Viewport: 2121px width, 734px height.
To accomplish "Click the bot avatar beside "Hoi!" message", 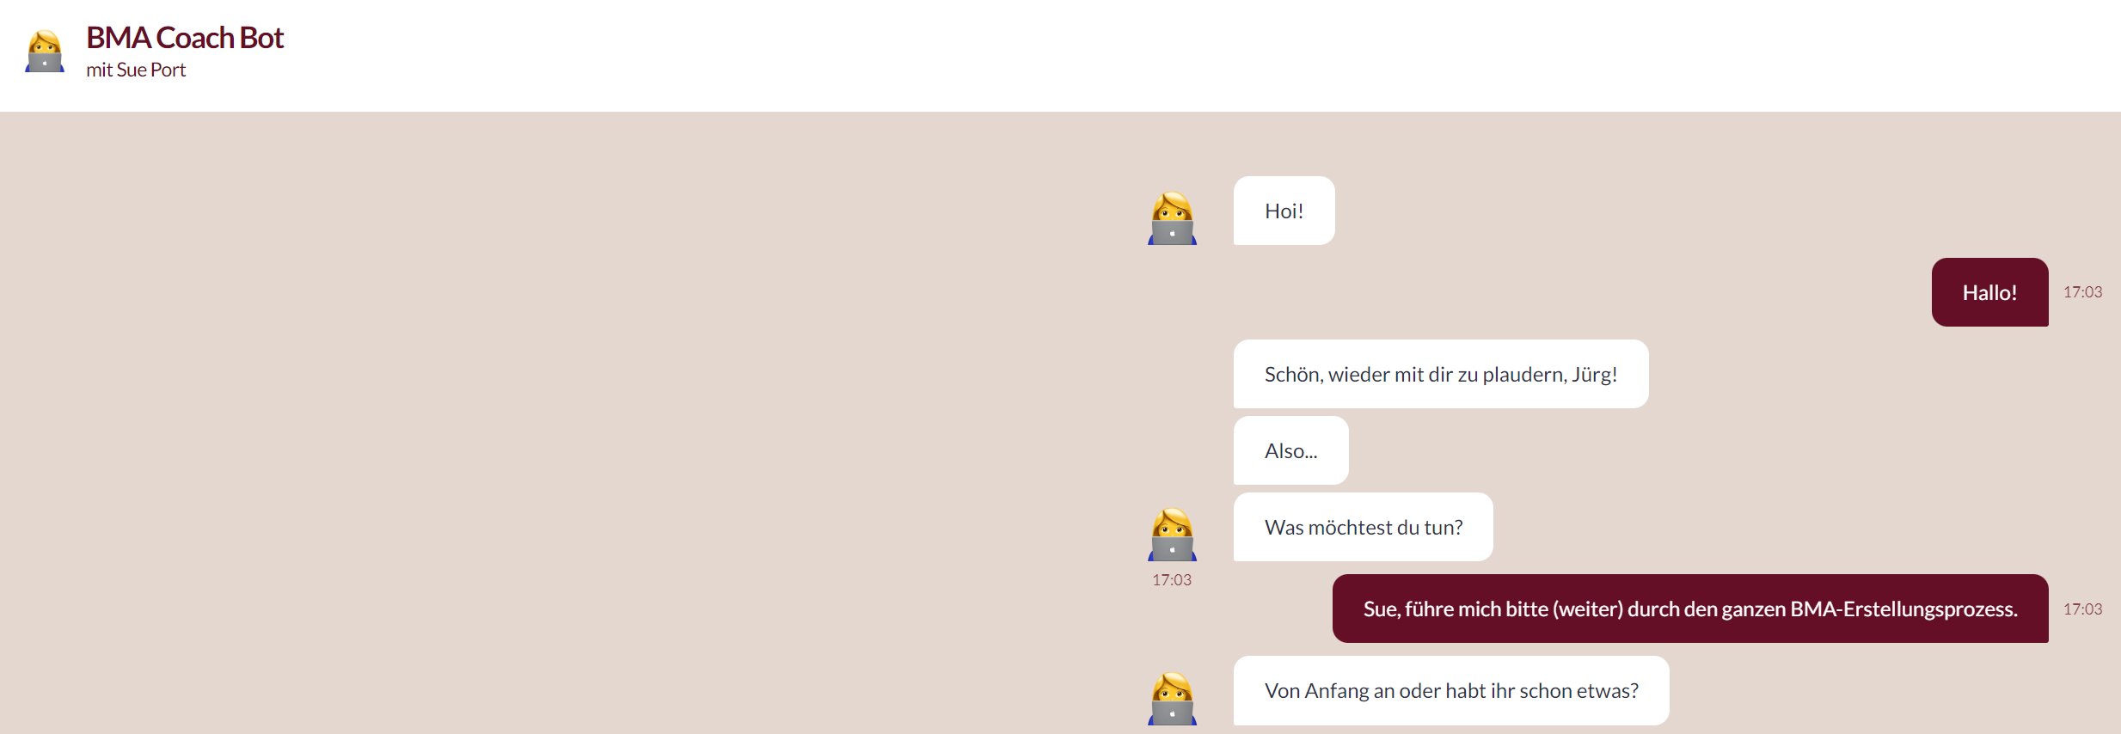I will pyautogui.click(x=1172, y=218).
